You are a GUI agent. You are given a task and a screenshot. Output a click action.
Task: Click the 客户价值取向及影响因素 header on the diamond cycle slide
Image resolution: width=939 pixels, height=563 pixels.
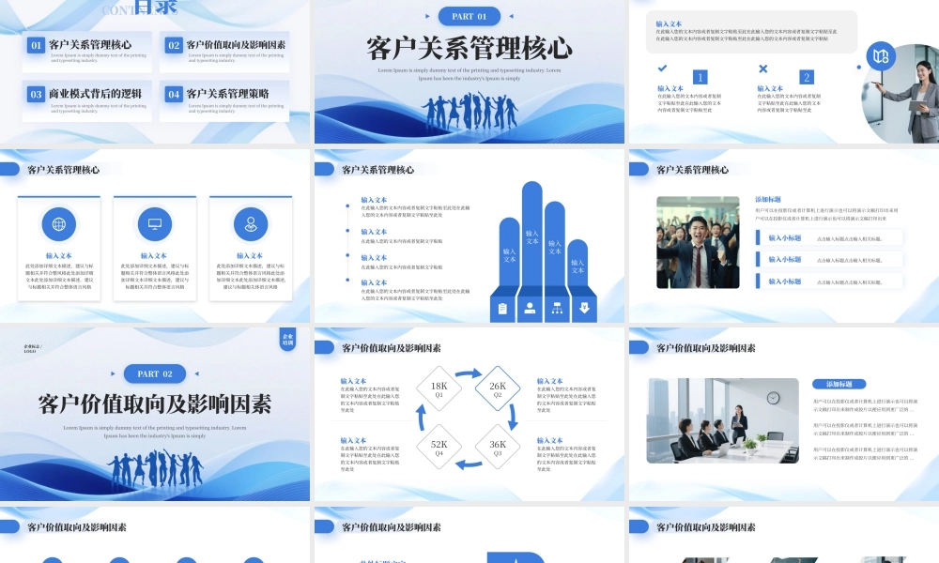[391, 348]
